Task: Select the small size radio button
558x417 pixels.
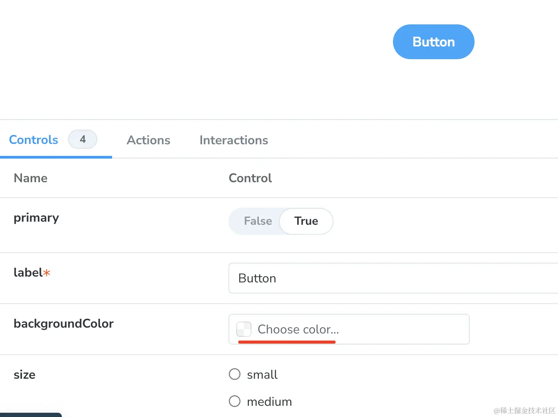Action: [x=235, y=374]
